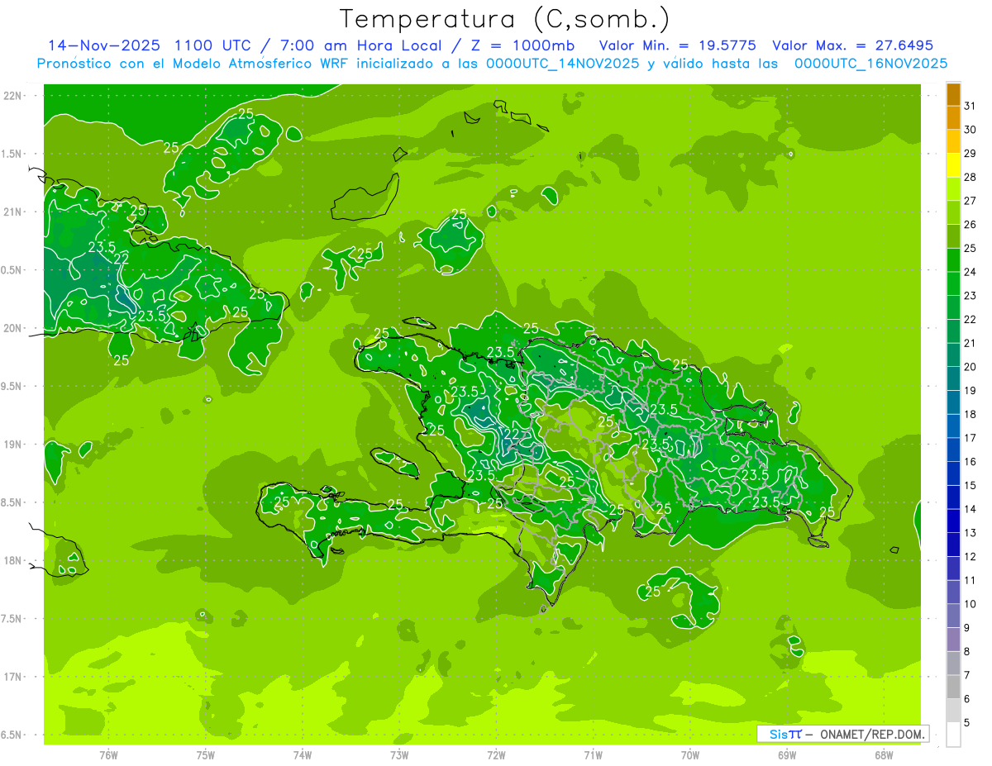This screenshot has width=992, height=766.
Task: Select the "Valor Min. = 19.5775" readout
Action: (x=677, y=45)
